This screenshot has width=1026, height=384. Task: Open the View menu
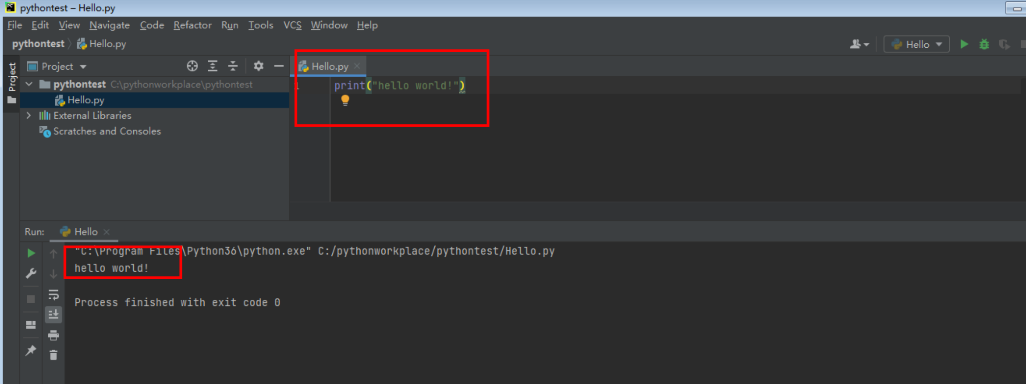coord(69,25)
